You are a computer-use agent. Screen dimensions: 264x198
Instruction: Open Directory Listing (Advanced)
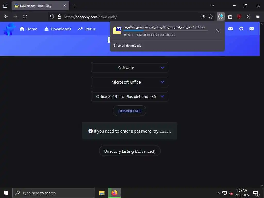[130, 151]
